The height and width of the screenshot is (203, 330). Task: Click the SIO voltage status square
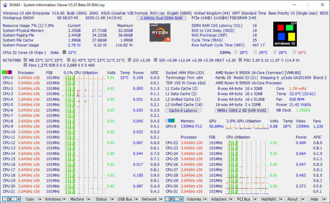point(155,60)
